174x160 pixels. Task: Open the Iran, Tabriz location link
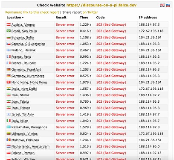[20, 102]
